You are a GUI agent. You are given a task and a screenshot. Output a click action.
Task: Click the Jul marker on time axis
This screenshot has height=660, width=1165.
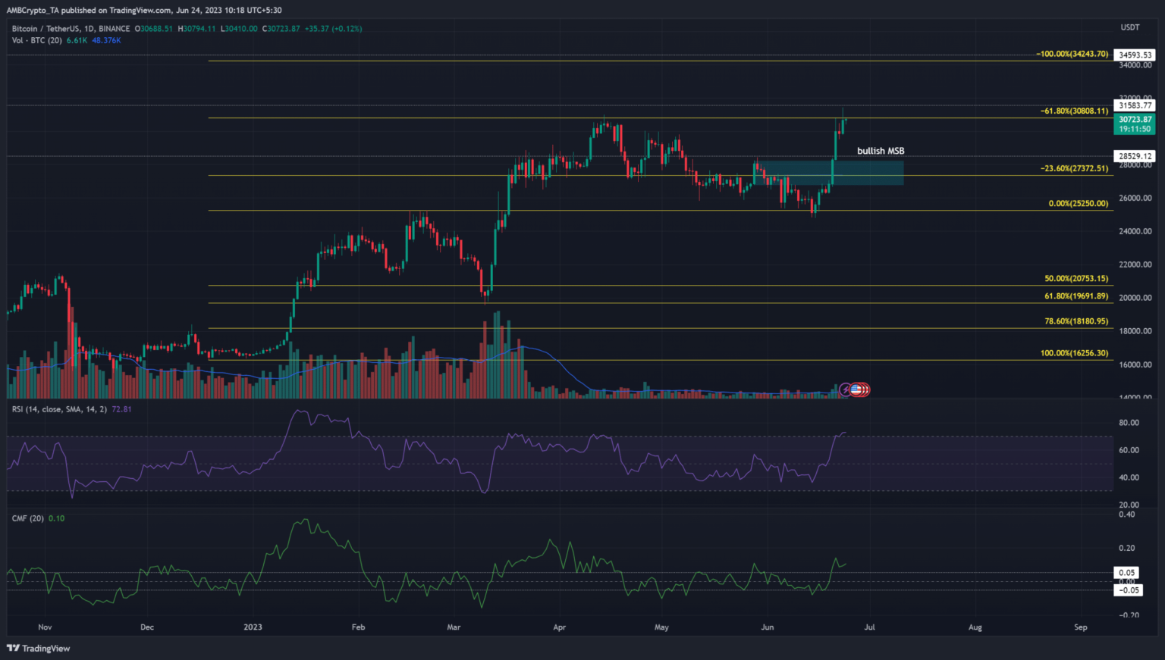click(x=869, y=627)
